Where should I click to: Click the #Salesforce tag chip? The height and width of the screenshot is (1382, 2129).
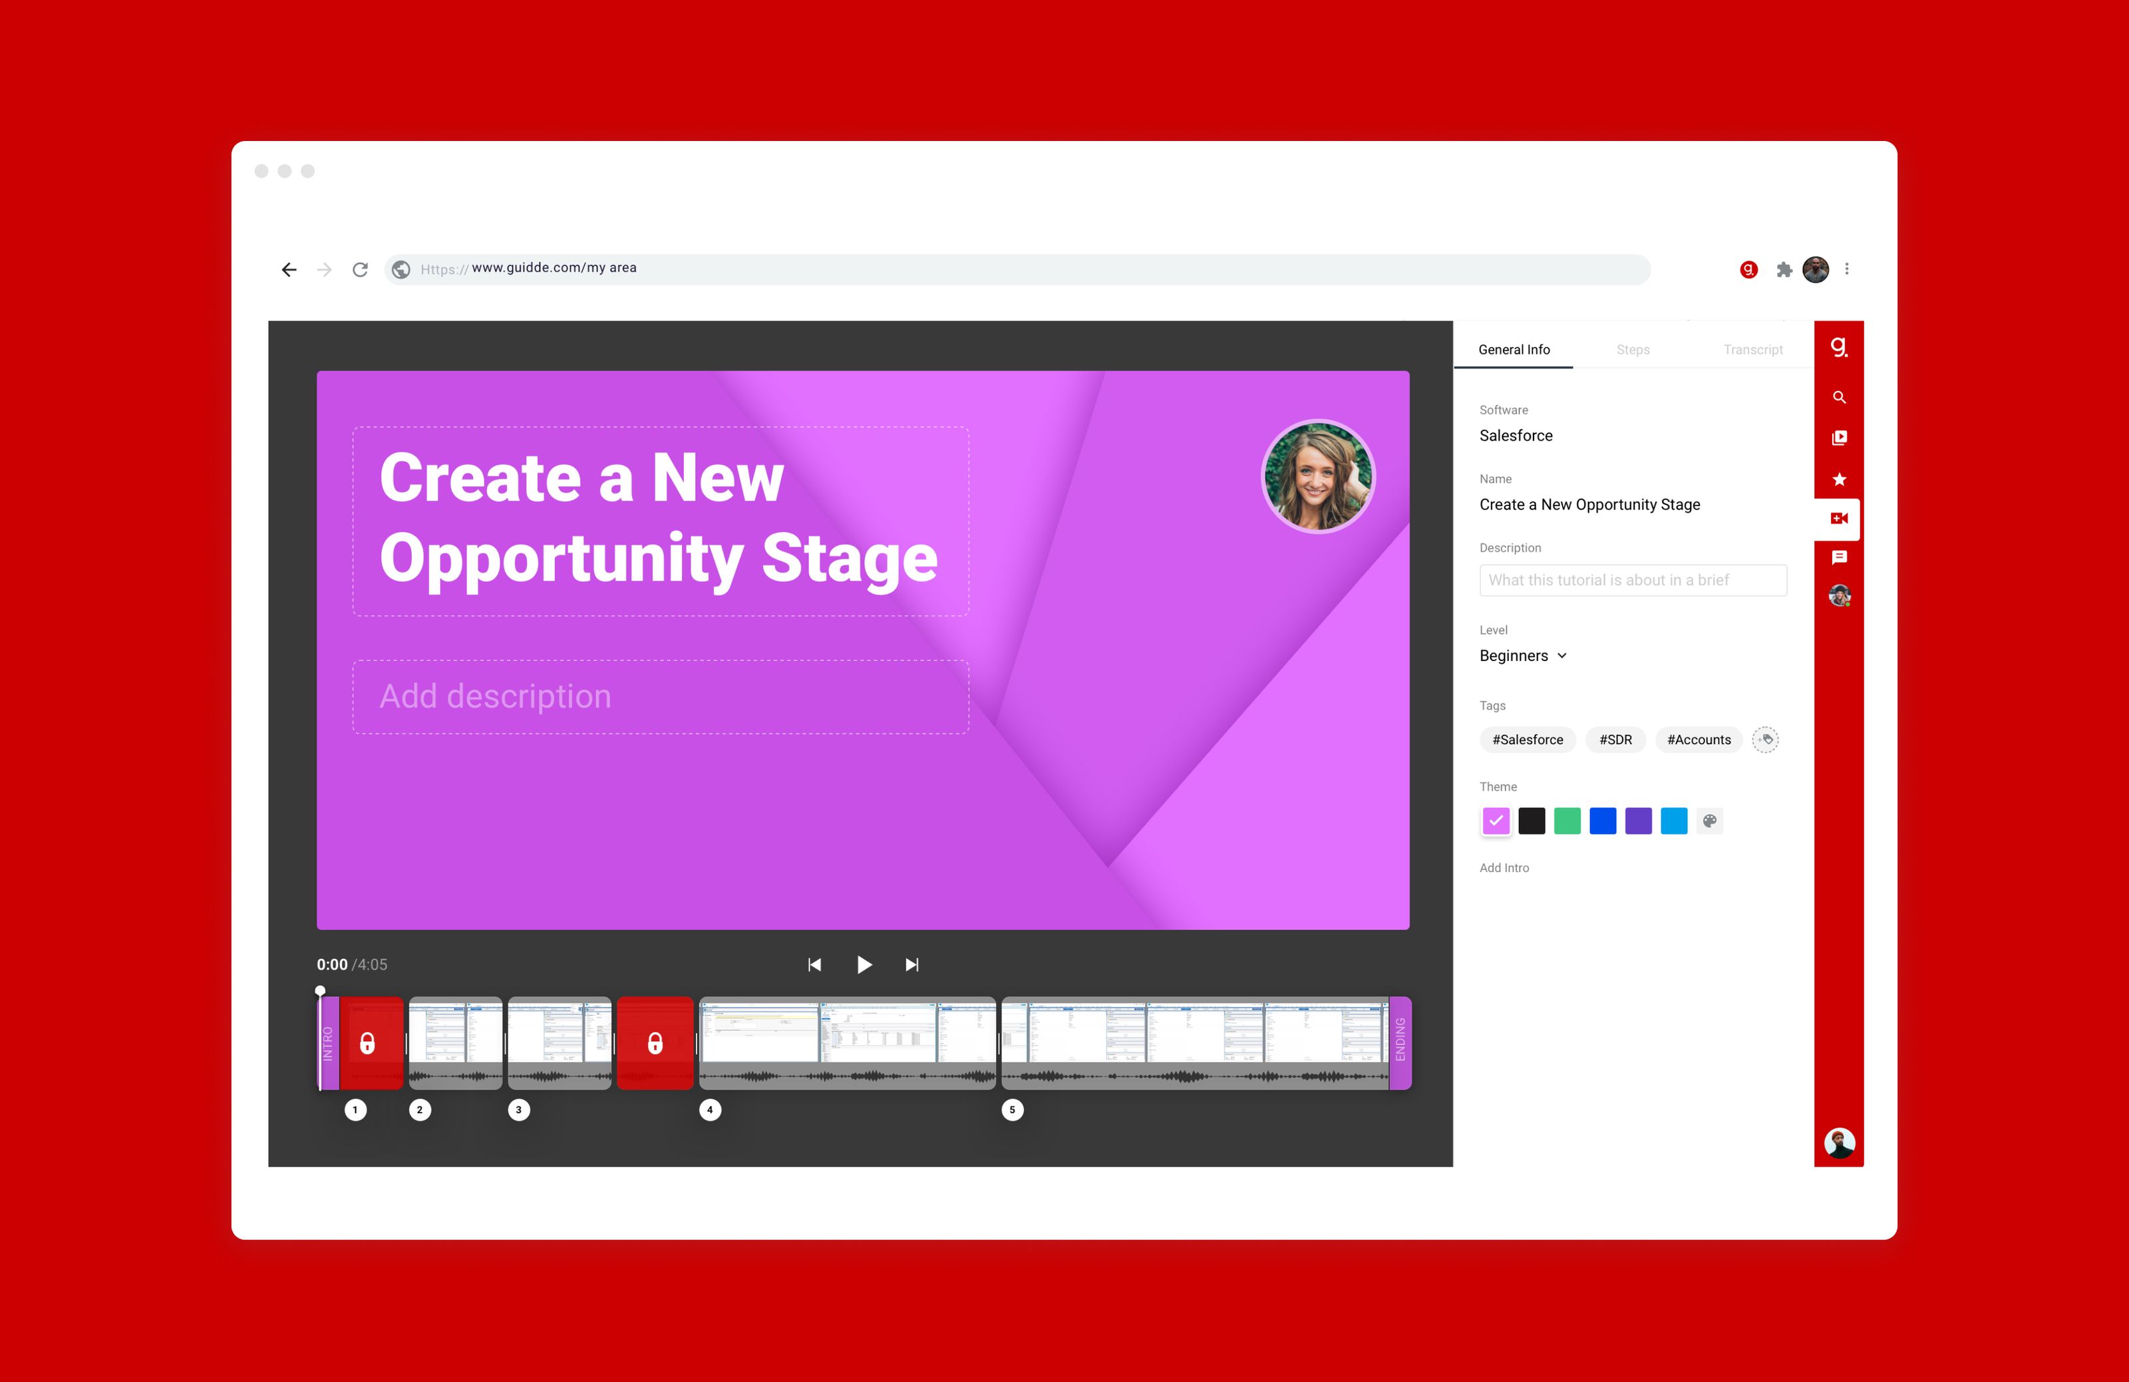[x=1527, y=740]
